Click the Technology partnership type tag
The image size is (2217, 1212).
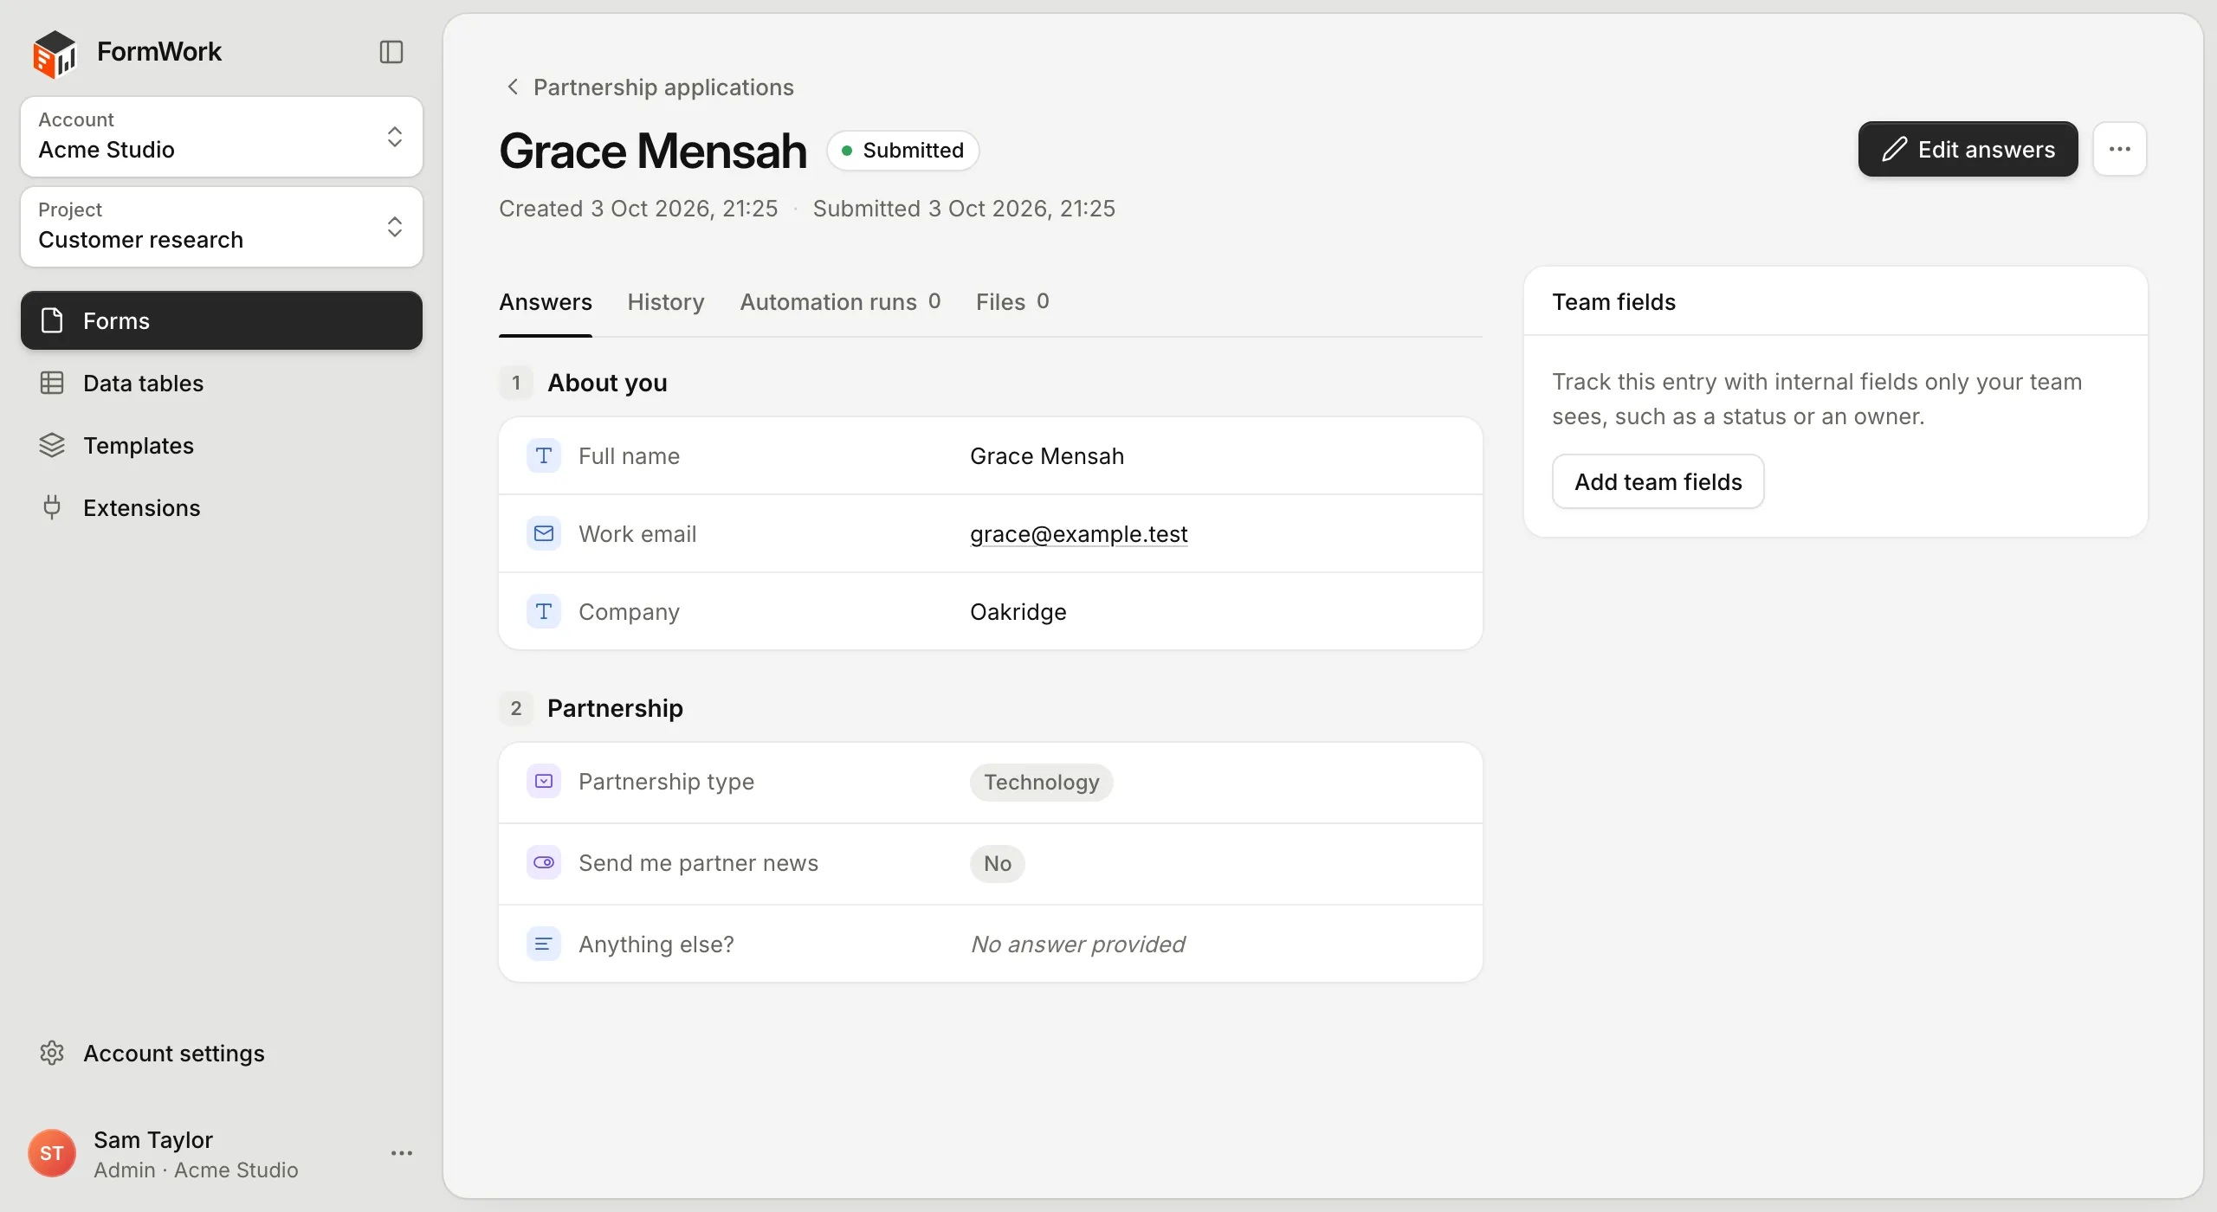point(1041,782)
